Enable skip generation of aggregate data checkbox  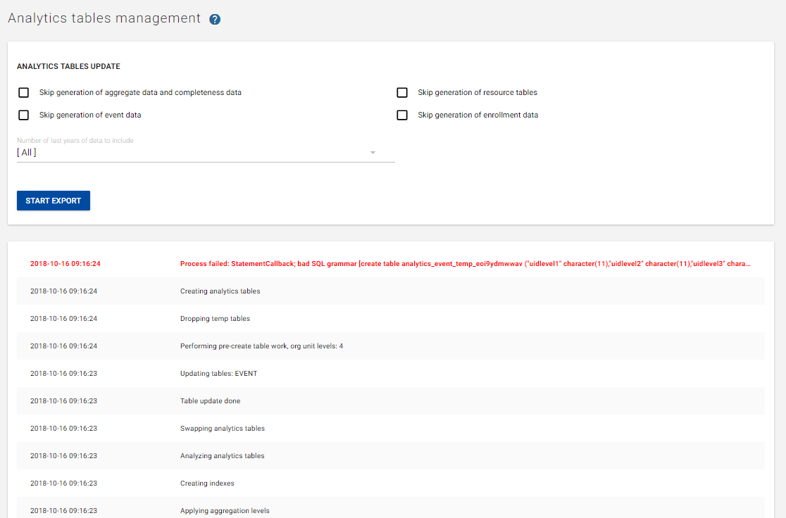tap(24, 93)
